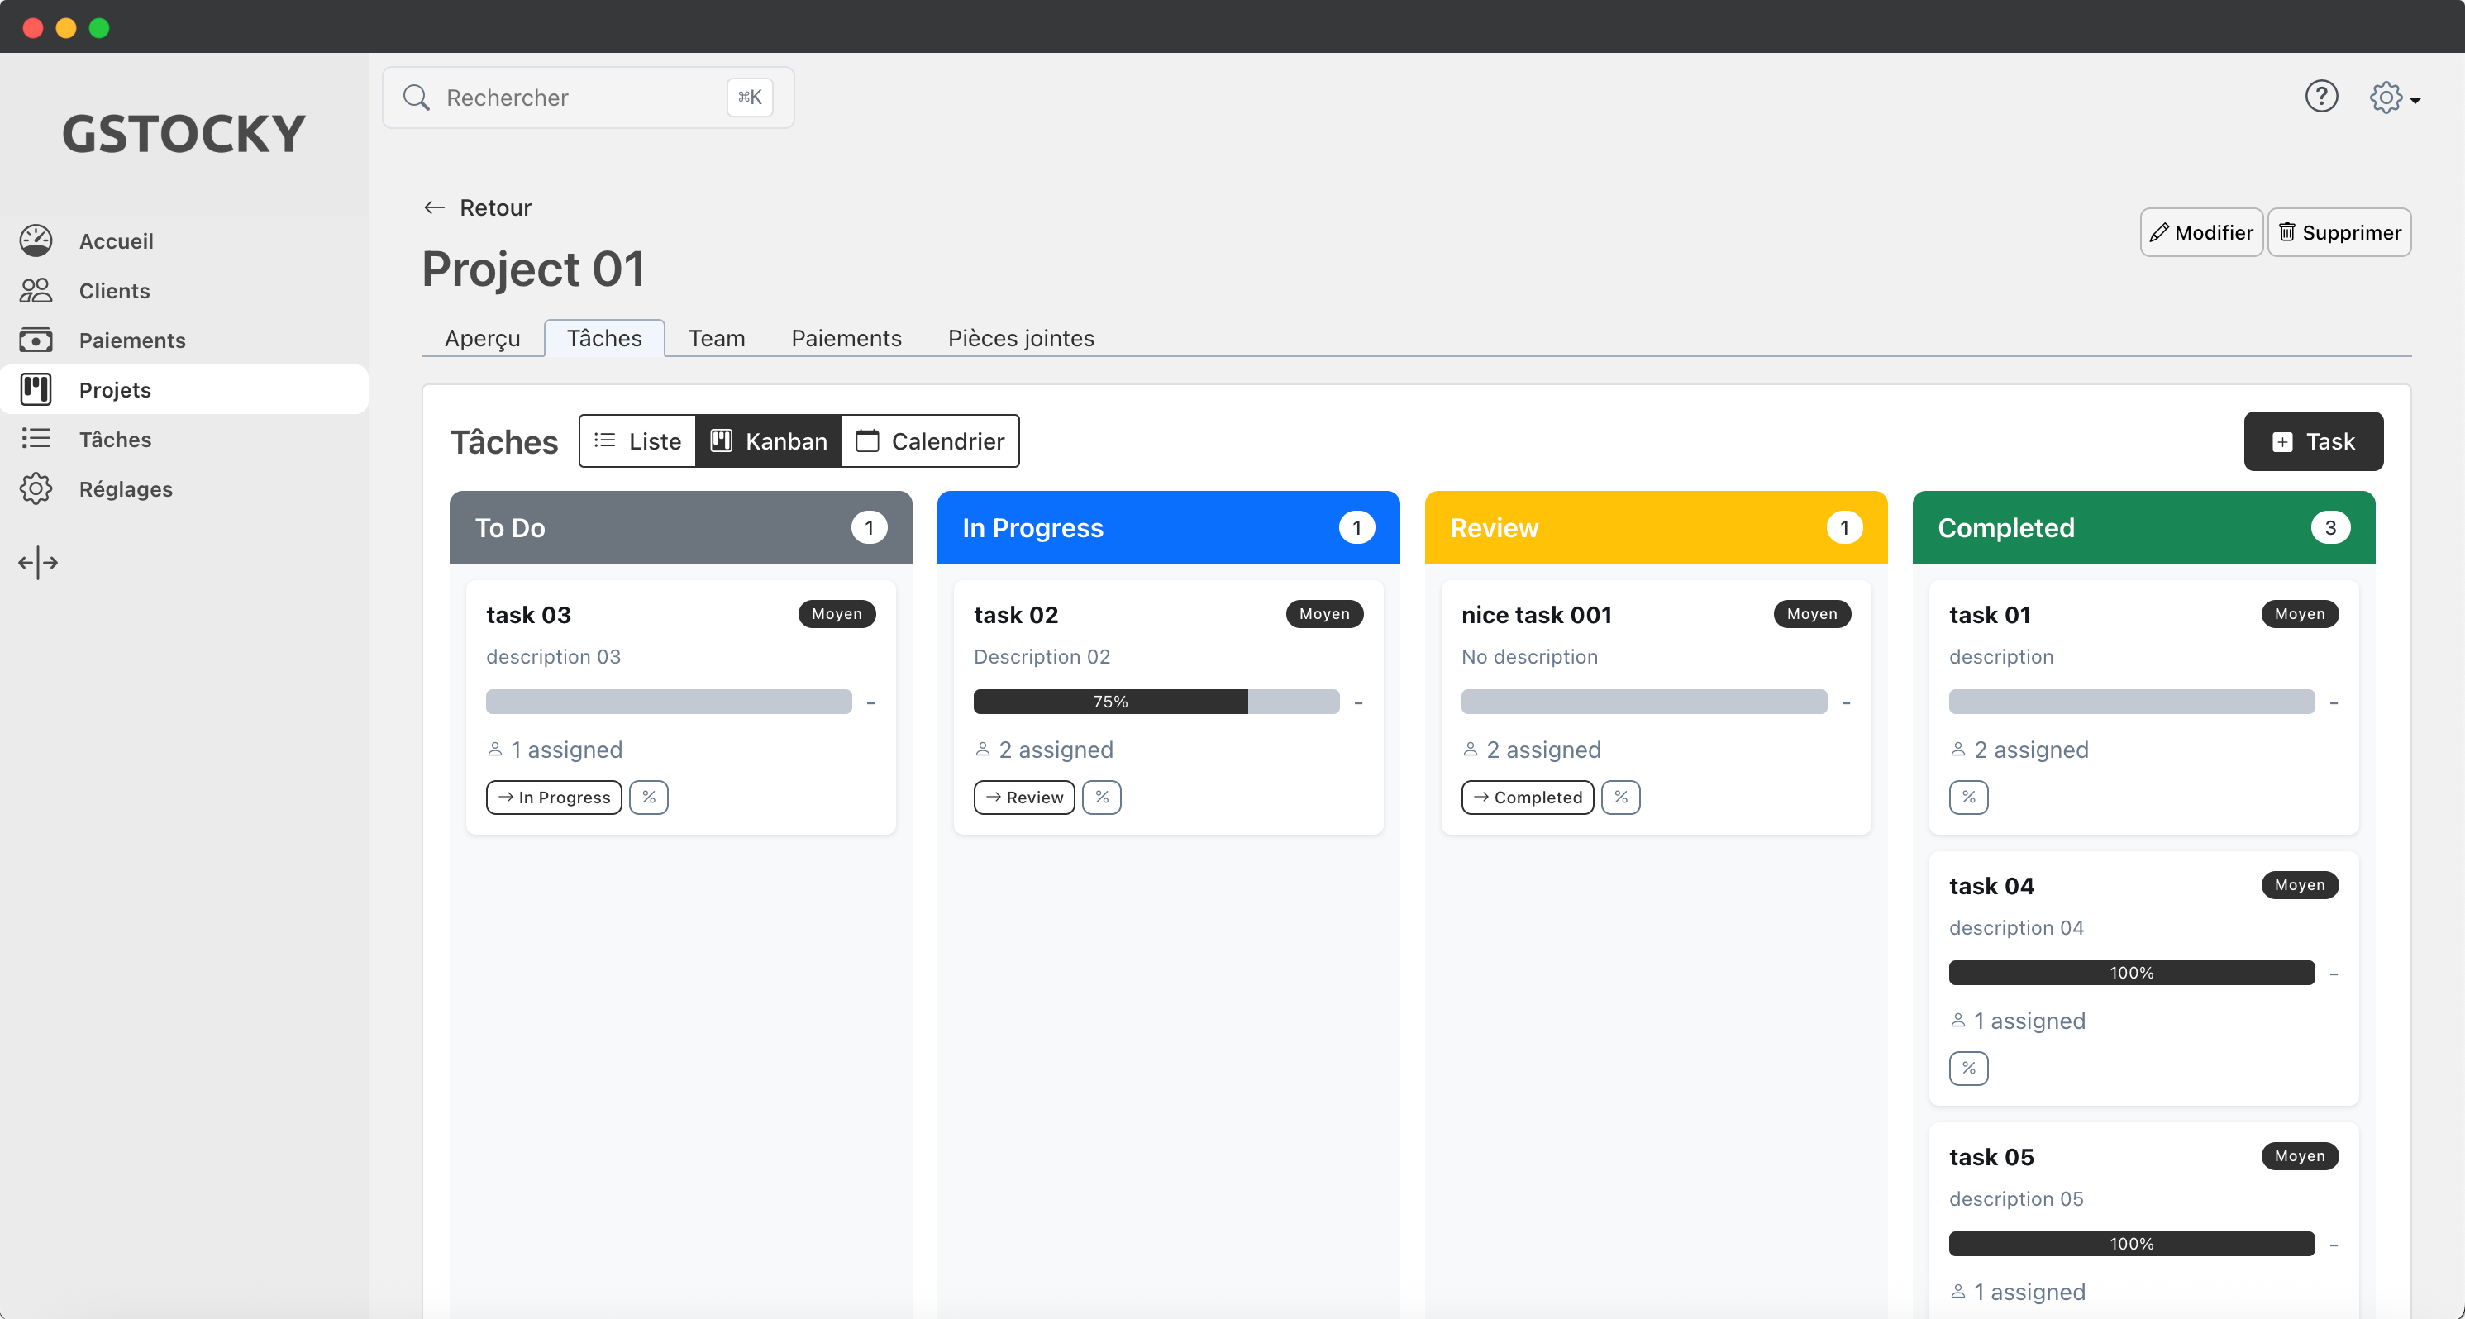
Task: Click Retour to go back
Action: coord(476,207)
